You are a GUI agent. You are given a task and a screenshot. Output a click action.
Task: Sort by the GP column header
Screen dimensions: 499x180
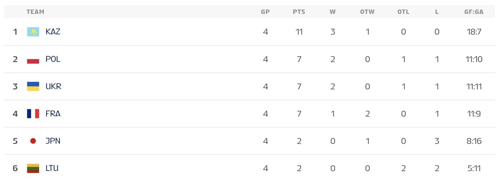tap(265, 12)
